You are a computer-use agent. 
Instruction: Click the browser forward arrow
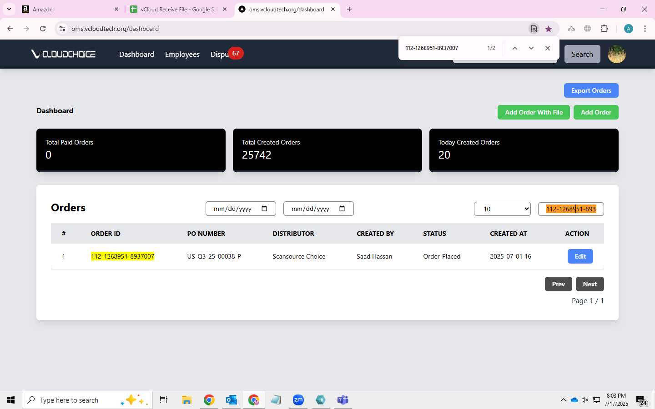tap(26, 29)
